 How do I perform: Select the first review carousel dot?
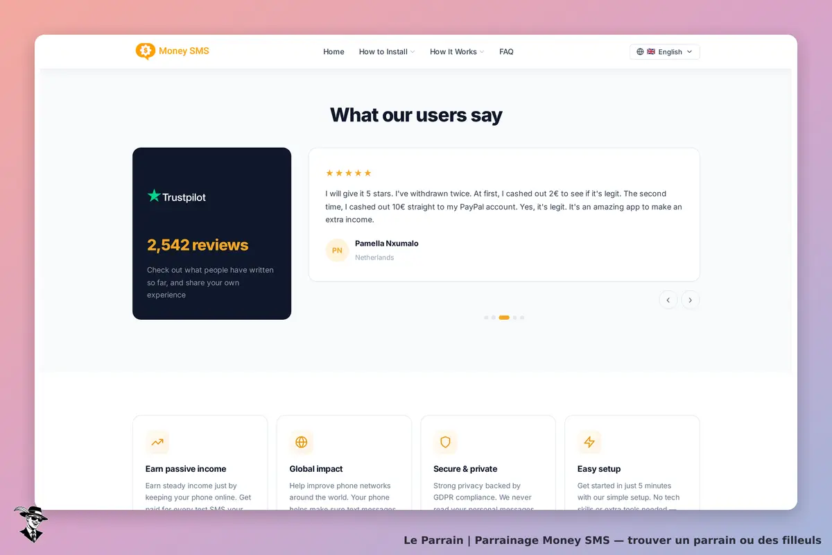tap(486, 318)
